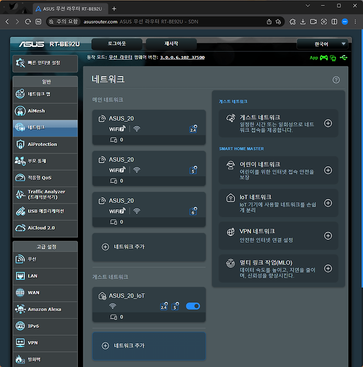Disable the ASUS_20_IoT guest network toggle
Viewport: 363px width, 367px height.
point(193,306)
